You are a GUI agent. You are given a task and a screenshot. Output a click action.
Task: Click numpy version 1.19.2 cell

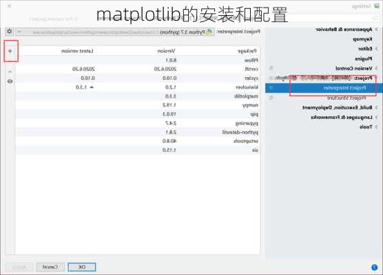tap(169, 105)
